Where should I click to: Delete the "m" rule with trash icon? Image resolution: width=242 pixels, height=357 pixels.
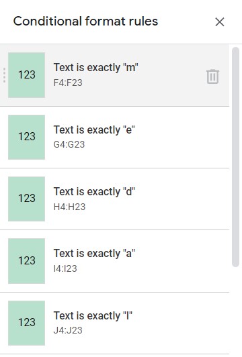point(212,76)
